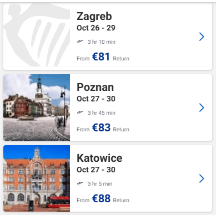Click the 3 hr 5 min flight duration
Screen dimensions: 216x215
(100, 184)
